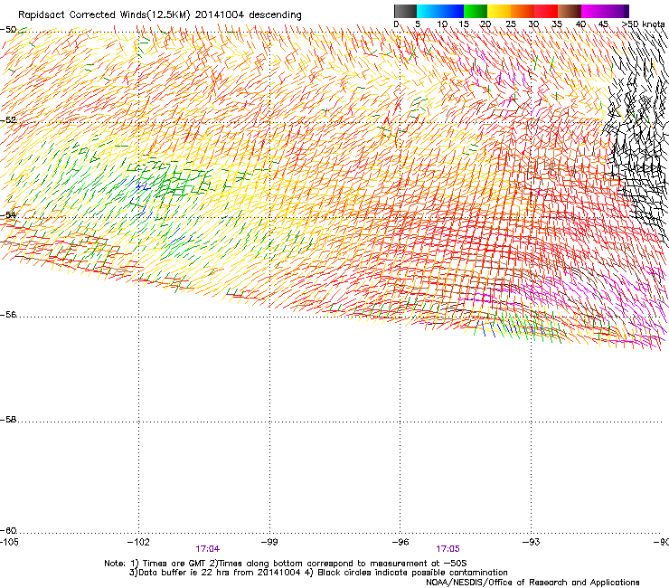This screenshot has width=669, height=588.
Task: Click the -60 latitude axis label
Action: point(8,531)
